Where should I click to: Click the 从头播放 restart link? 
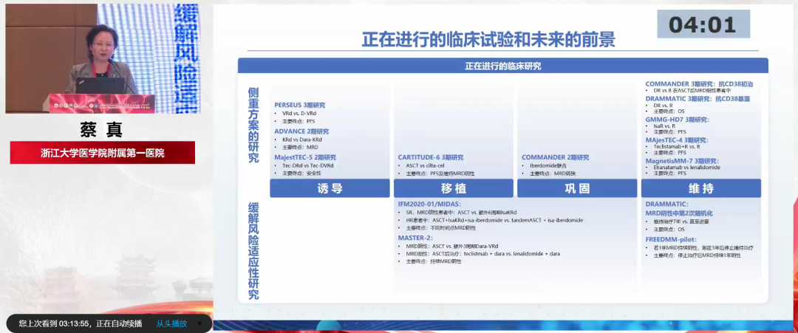[x=171, y=323]
